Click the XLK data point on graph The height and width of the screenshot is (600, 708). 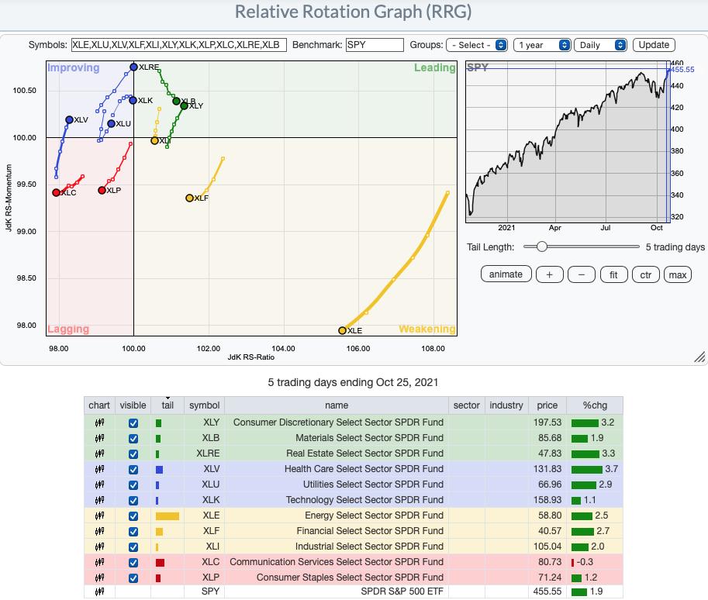click(x=133, y=100)
